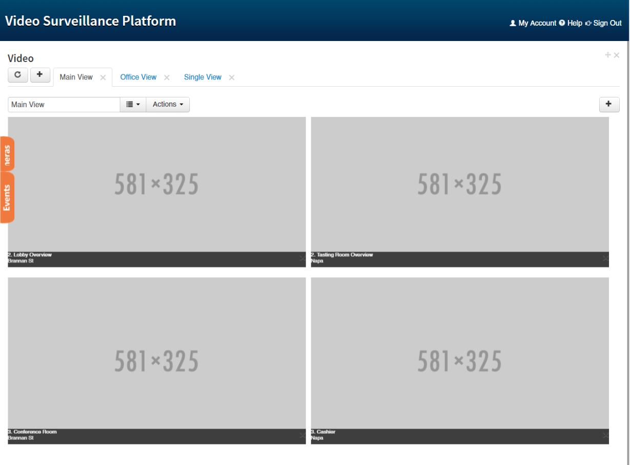Open the Actions dropdown menu
Viewport: 630px width, 465px height.
coord(168,104)
